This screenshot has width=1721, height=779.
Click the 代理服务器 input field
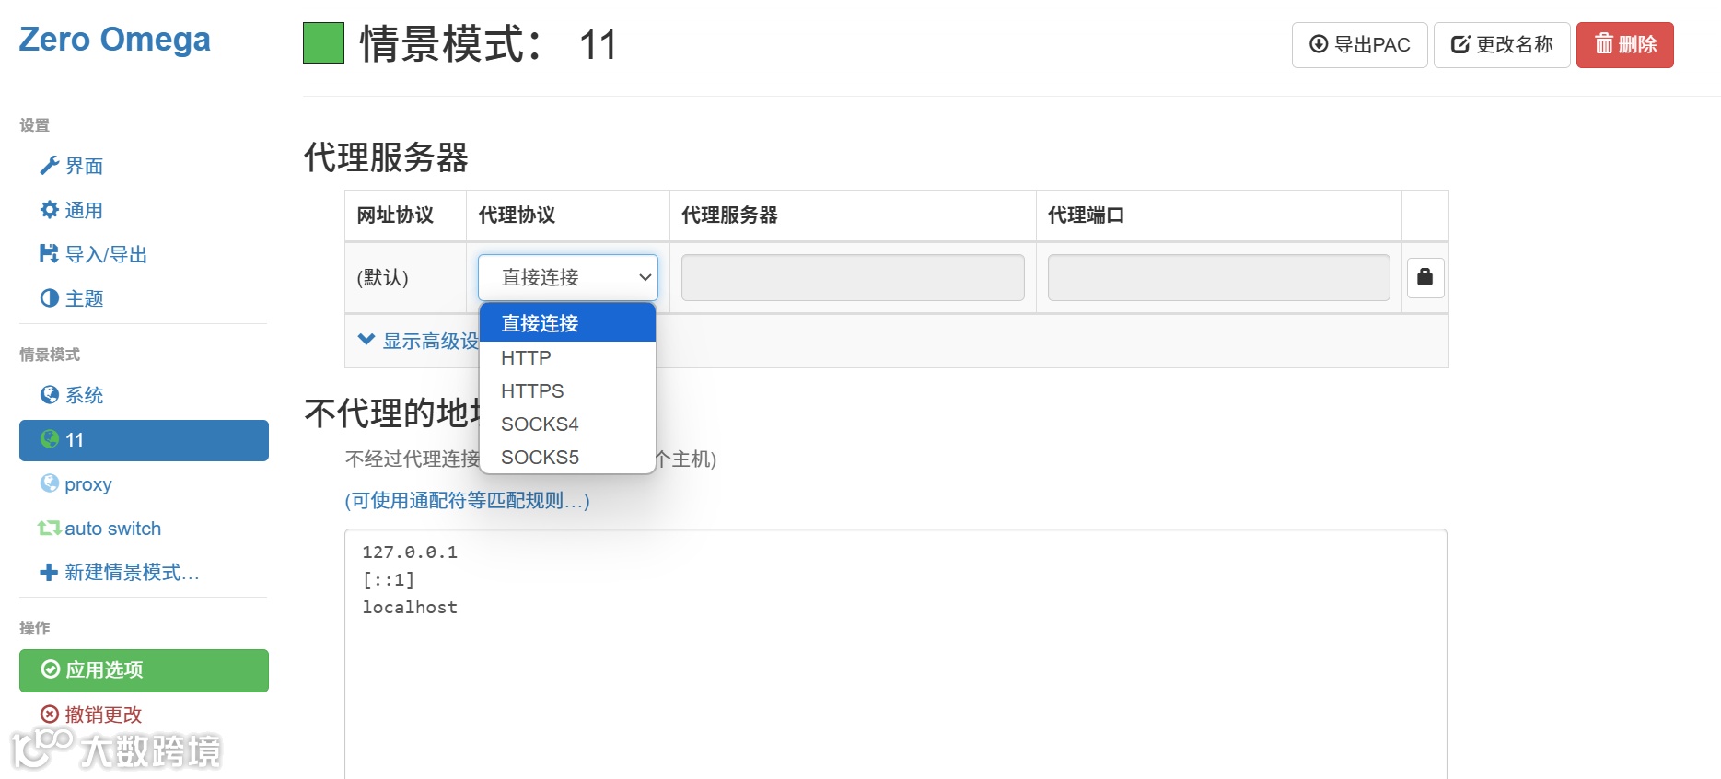(x=853, y=277)
